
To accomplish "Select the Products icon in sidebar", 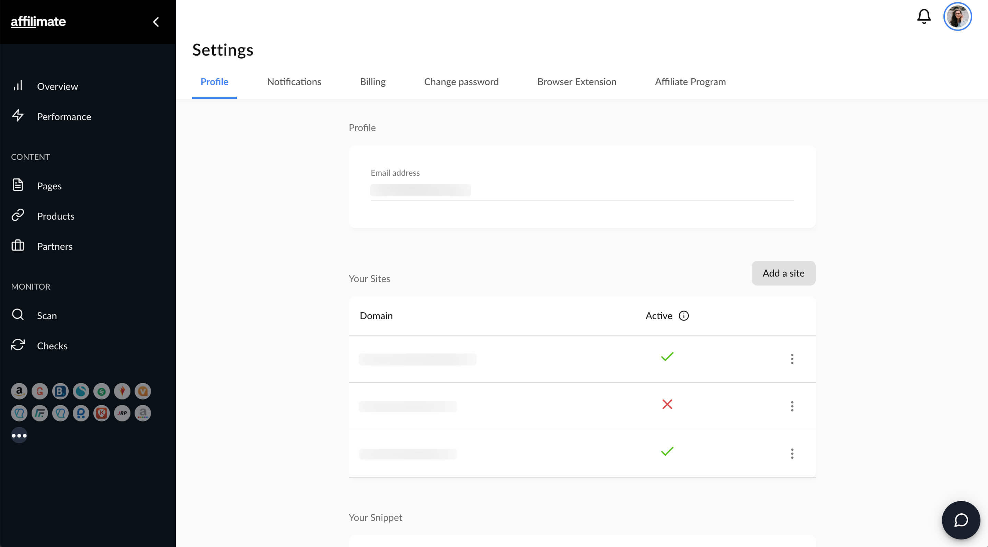I will [18, 215].
